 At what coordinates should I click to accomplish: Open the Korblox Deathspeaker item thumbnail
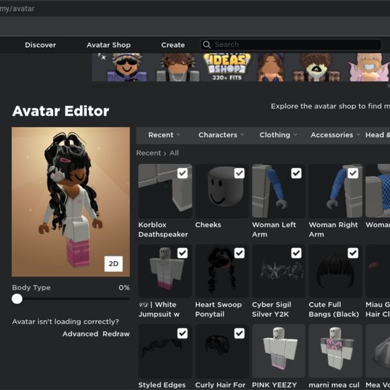coord(165,191)
